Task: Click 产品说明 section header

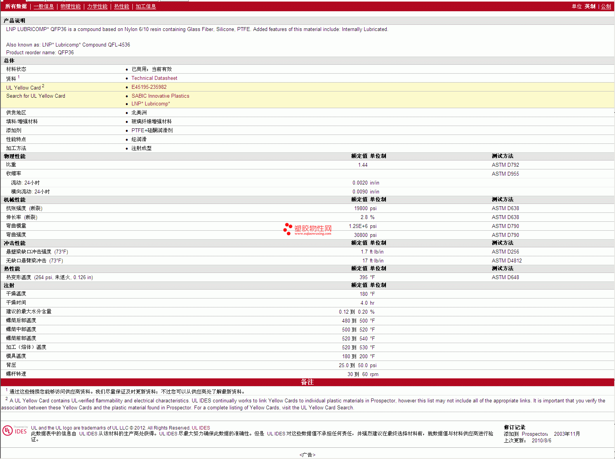Action: (x=14, y=21)
